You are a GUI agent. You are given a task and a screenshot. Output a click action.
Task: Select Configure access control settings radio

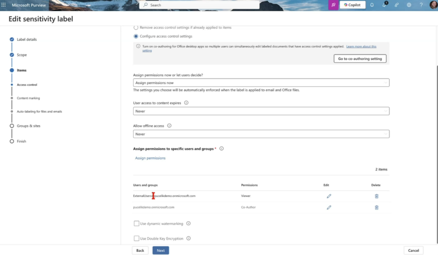tap(136, 36)
